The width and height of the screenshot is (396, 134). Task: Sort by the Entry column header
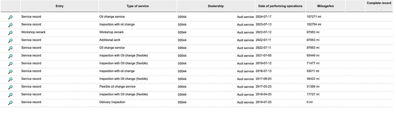(59, 6)
